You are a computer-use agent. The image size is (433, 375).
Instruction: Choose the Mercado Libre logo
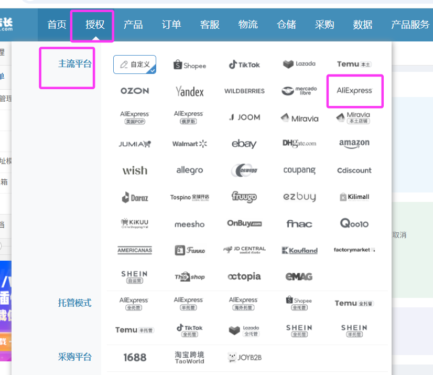click(299, 91)
